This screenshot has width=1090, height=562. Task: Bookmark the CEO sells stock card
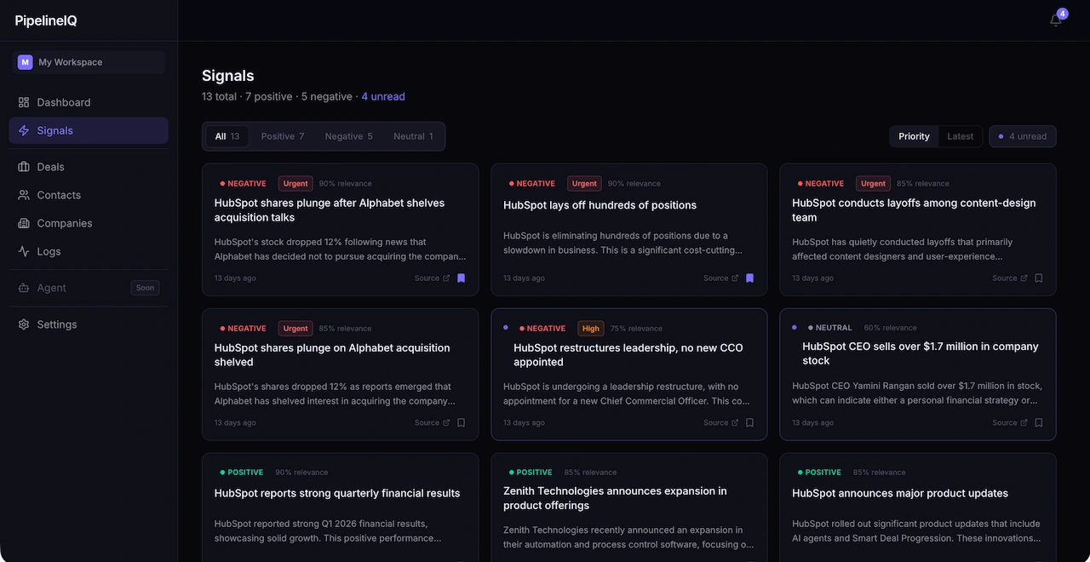coord(1038,423)
